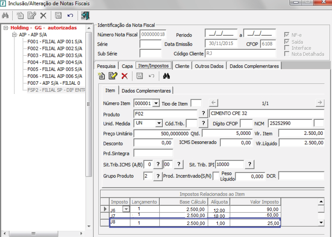
Task: Go to next item with right arrow button
Action: (x=320, y=102)
